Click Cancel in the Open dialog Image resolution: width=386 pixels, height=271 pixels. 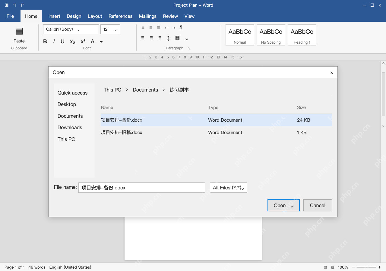(318, 205)
